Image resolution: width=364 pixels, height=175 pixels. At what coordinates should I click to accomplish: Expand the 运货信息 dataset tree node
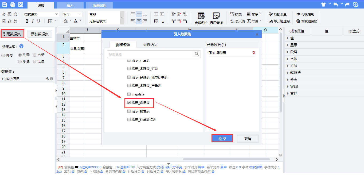3,79
